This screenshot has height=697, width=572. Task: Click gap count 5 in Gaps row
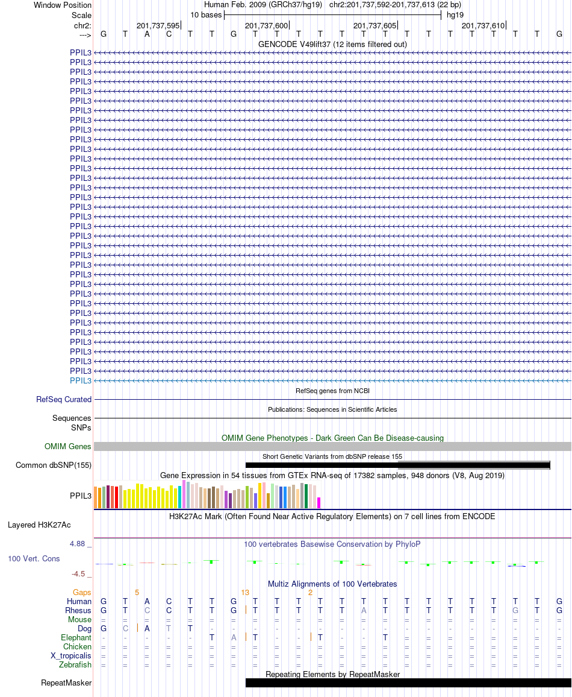click(x=137, y=592)
